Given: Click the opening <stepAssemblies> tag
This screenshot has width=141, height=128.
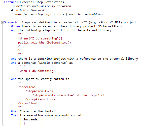Looking at the screenshot, I should point(39,91).
